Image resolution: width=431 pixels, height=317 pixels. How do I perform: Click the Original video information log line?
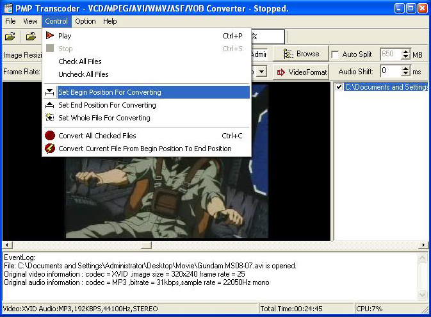pos(124,274)
